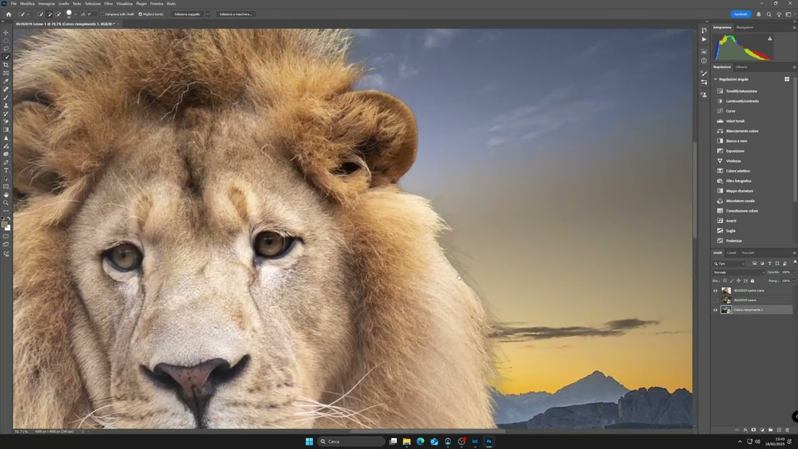Select the Colore riempimento 1 layer thumbnail
Screen dimensions: 798x449
[x=726, y=310]
